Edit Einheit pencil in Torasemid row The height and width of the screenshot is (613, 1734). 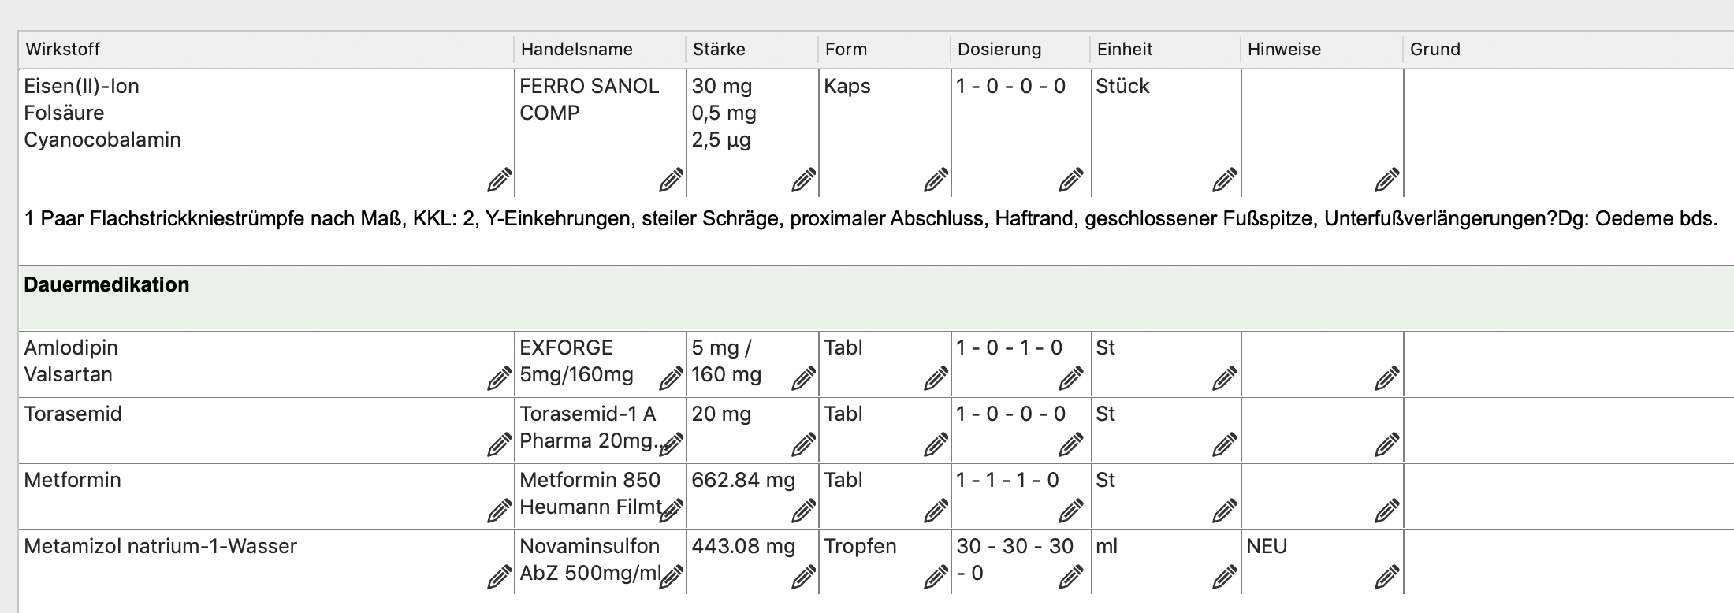1224,445
